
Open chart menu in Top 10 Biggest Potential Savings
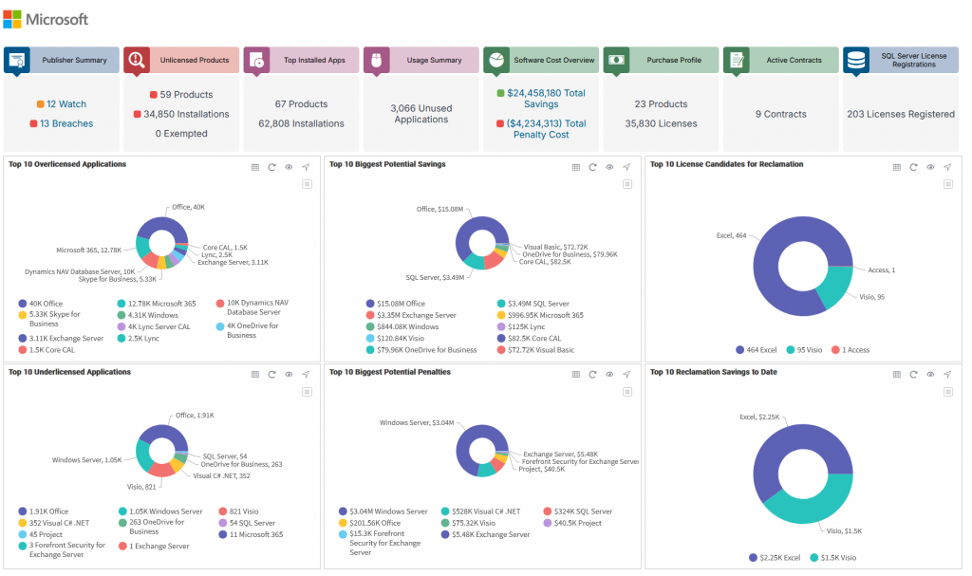click(627, 184)
